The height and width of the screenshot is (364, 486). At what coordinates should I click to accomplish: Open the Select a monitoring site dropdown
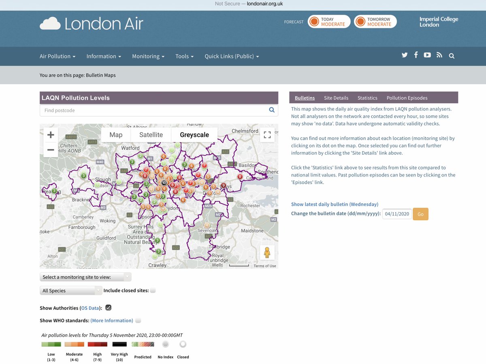point(85,277)
